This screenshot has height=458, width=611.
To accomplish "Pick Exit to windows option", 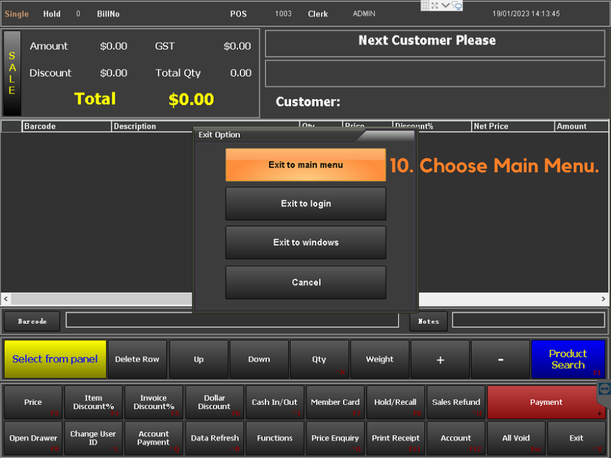I will point(305,243).
